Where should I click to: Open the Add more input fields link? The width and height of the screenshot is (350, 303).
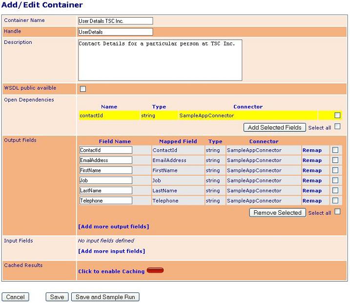click(111, 251)
